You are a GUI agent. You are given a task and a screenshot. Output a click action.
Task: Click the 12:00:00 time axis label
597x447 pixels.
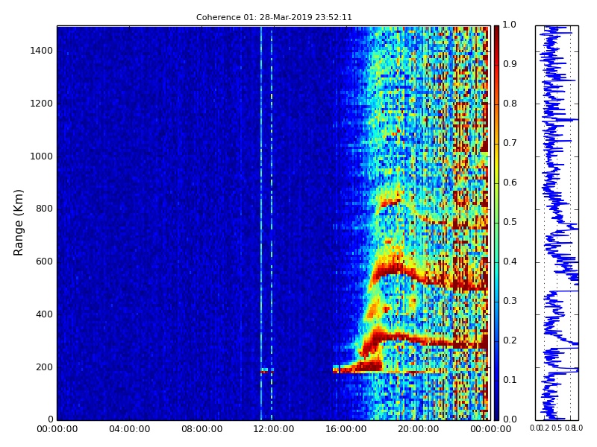pyautogui.click(x=274, y=429)
